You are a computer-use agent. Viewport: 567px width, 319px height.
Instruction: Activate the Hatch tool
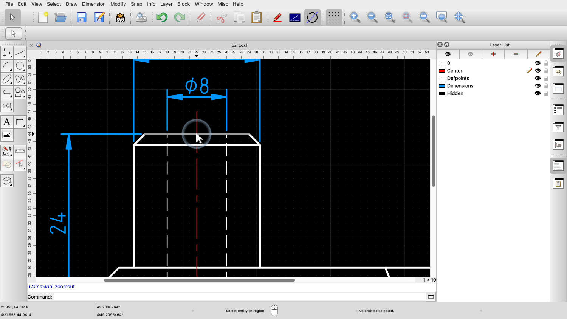pos(7,106)
